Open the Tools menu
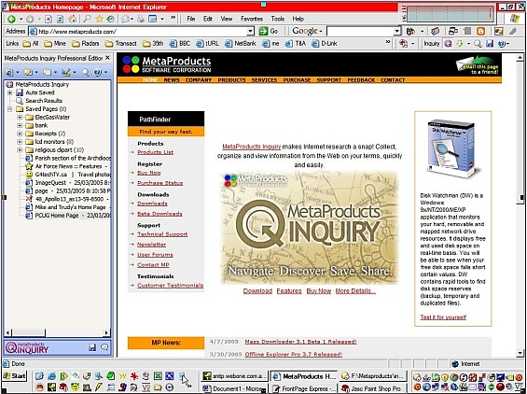 pos(278,19)
